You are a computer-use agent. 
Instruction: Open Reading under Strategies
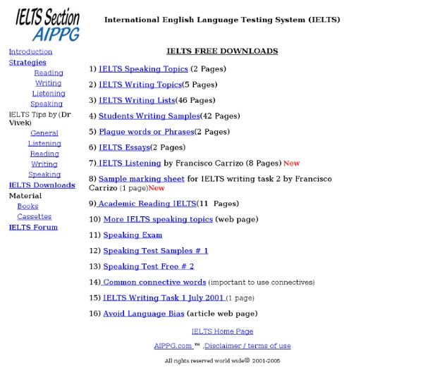click(49, 73)
